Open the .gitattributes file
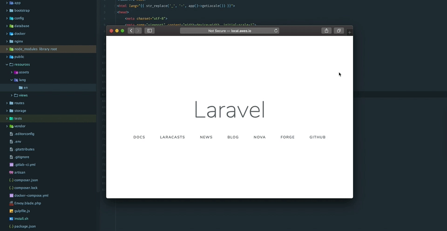Image resolution: width=447 pixels, height=231 pixels. click(x=24, y=149)
